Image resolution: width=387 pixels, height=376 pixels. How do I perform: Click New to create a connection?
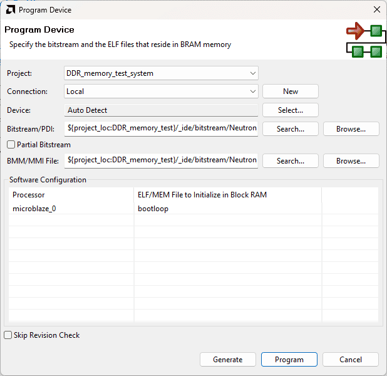click(291, 91)
